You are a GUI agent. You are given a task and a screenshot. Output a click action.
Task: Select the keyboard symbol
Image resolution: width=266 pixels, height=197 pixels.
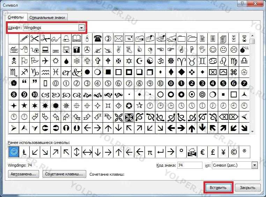tap(14, 50)
